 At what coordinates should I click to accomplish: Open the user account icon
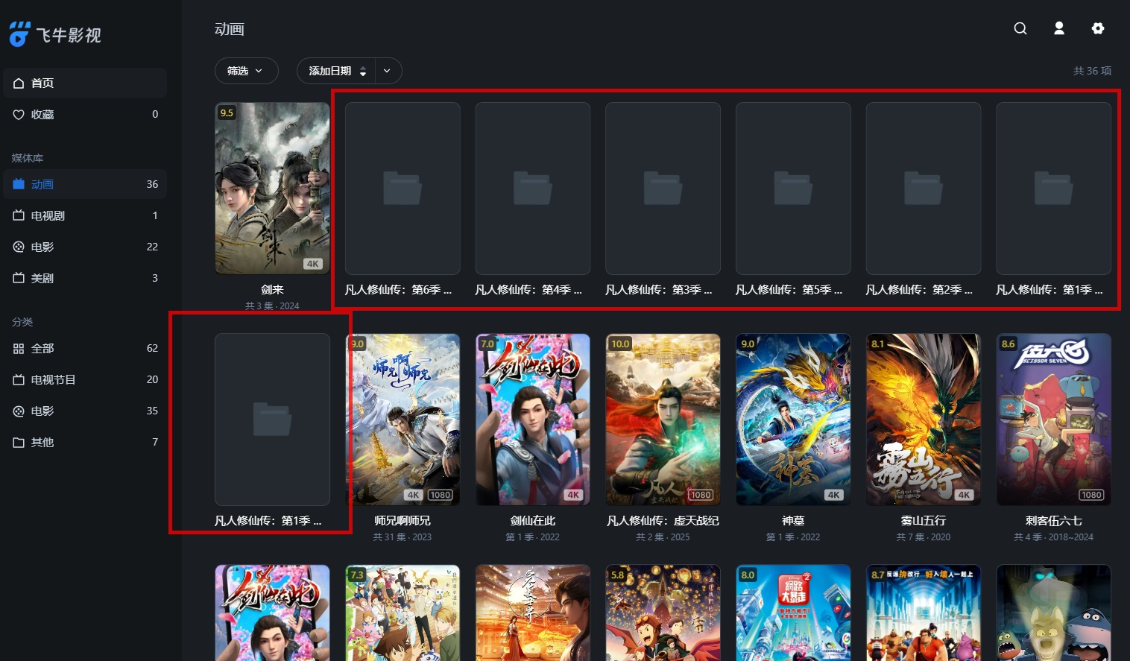(1058, 28)
